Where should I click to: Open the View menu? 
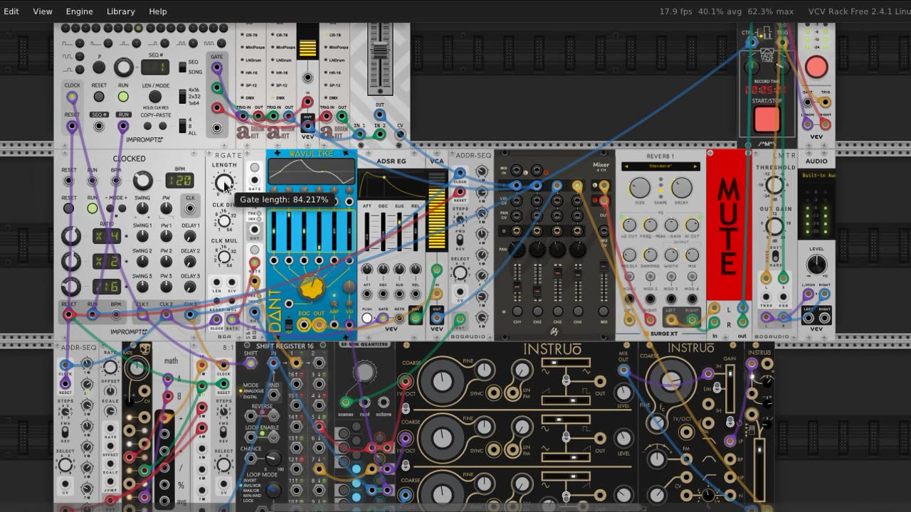tap(43, 11)
